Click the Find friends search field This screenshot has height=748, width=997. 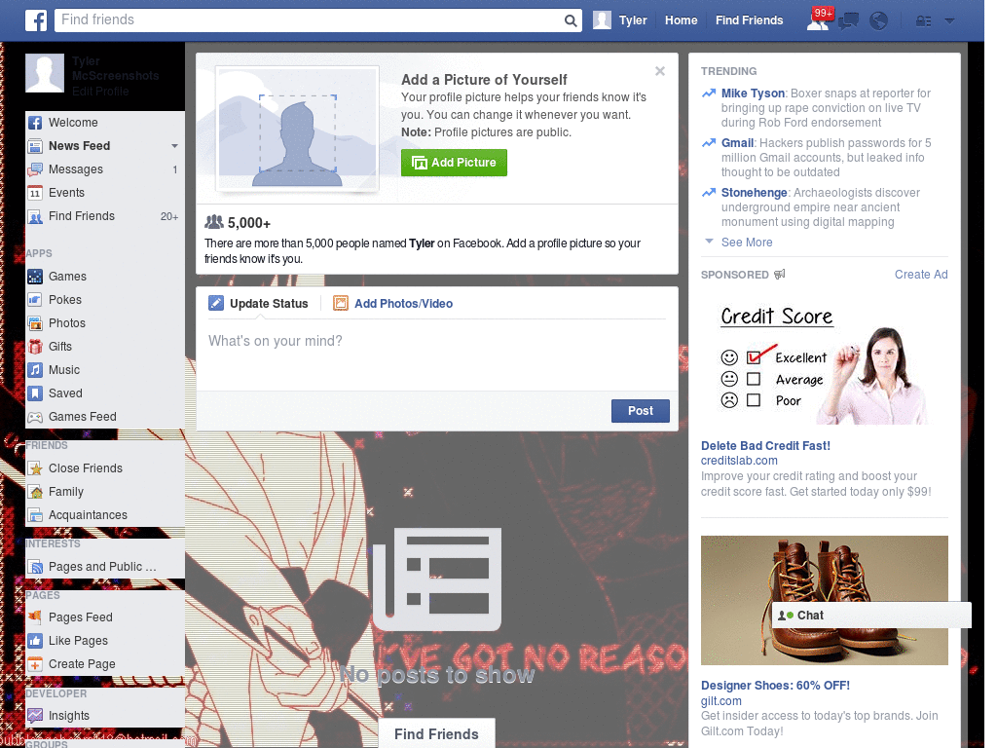click(309, 20)
